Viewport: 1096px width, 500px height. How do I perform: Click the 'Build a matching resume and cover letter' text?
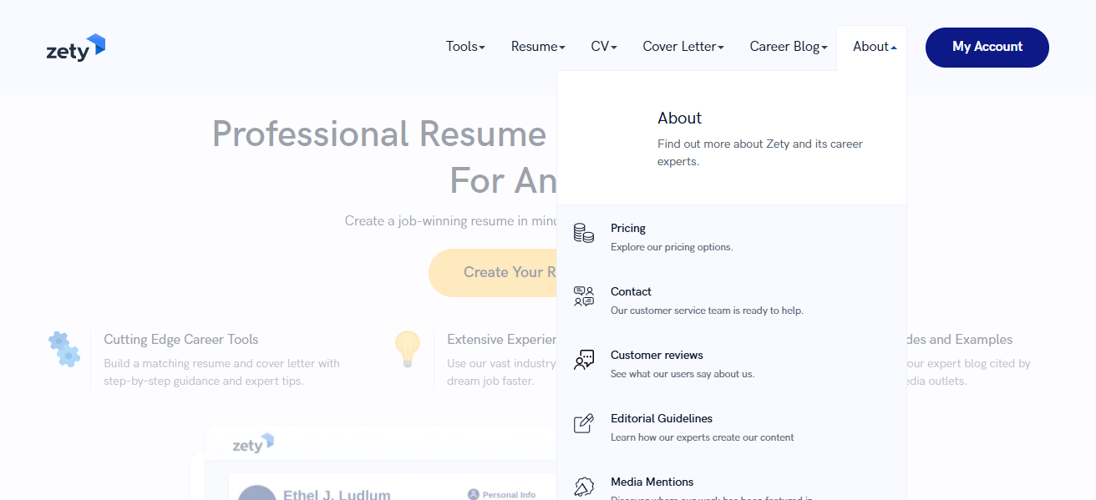[x=221, y=372]
